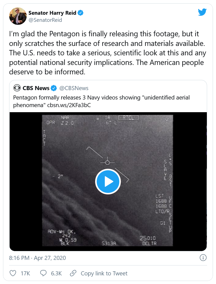Click the Twitter bird logo
216x284 pixels.
click(x=202, y=12)
